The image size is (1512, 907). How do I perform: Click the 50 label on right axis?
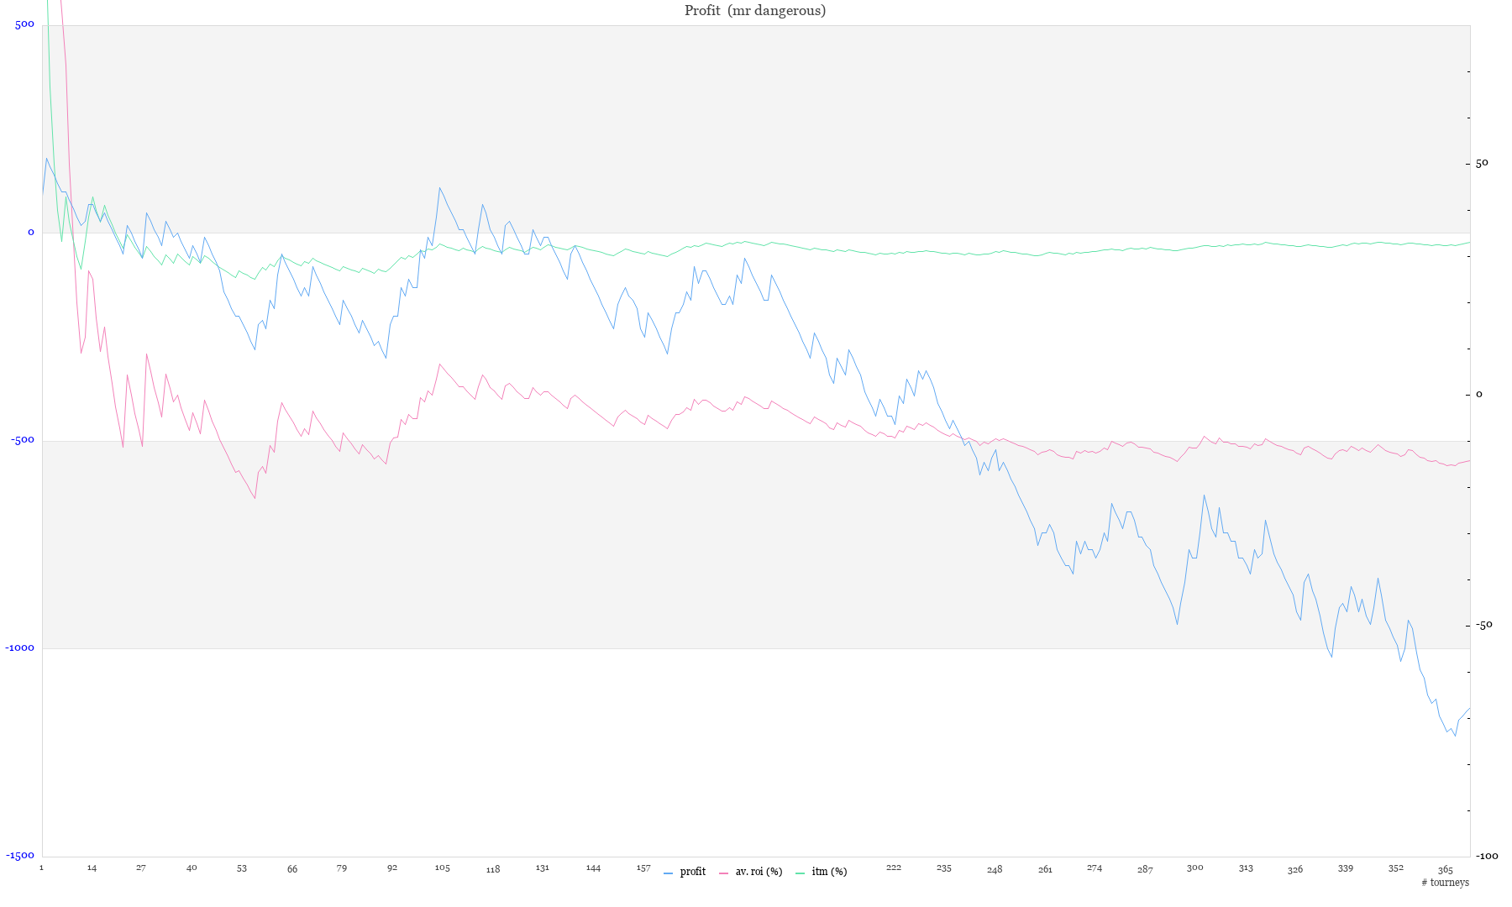click(1482, 164)
